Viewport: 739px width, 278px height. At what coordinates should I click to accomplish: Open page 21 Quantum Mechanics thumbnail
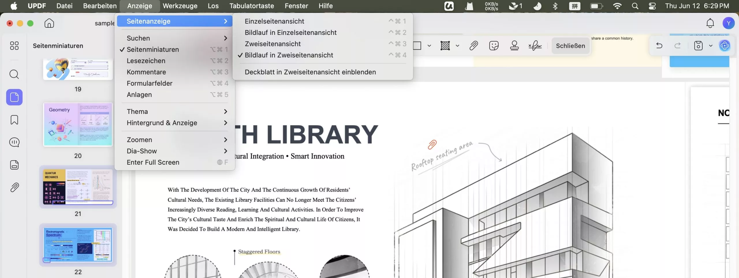[78, 187]
